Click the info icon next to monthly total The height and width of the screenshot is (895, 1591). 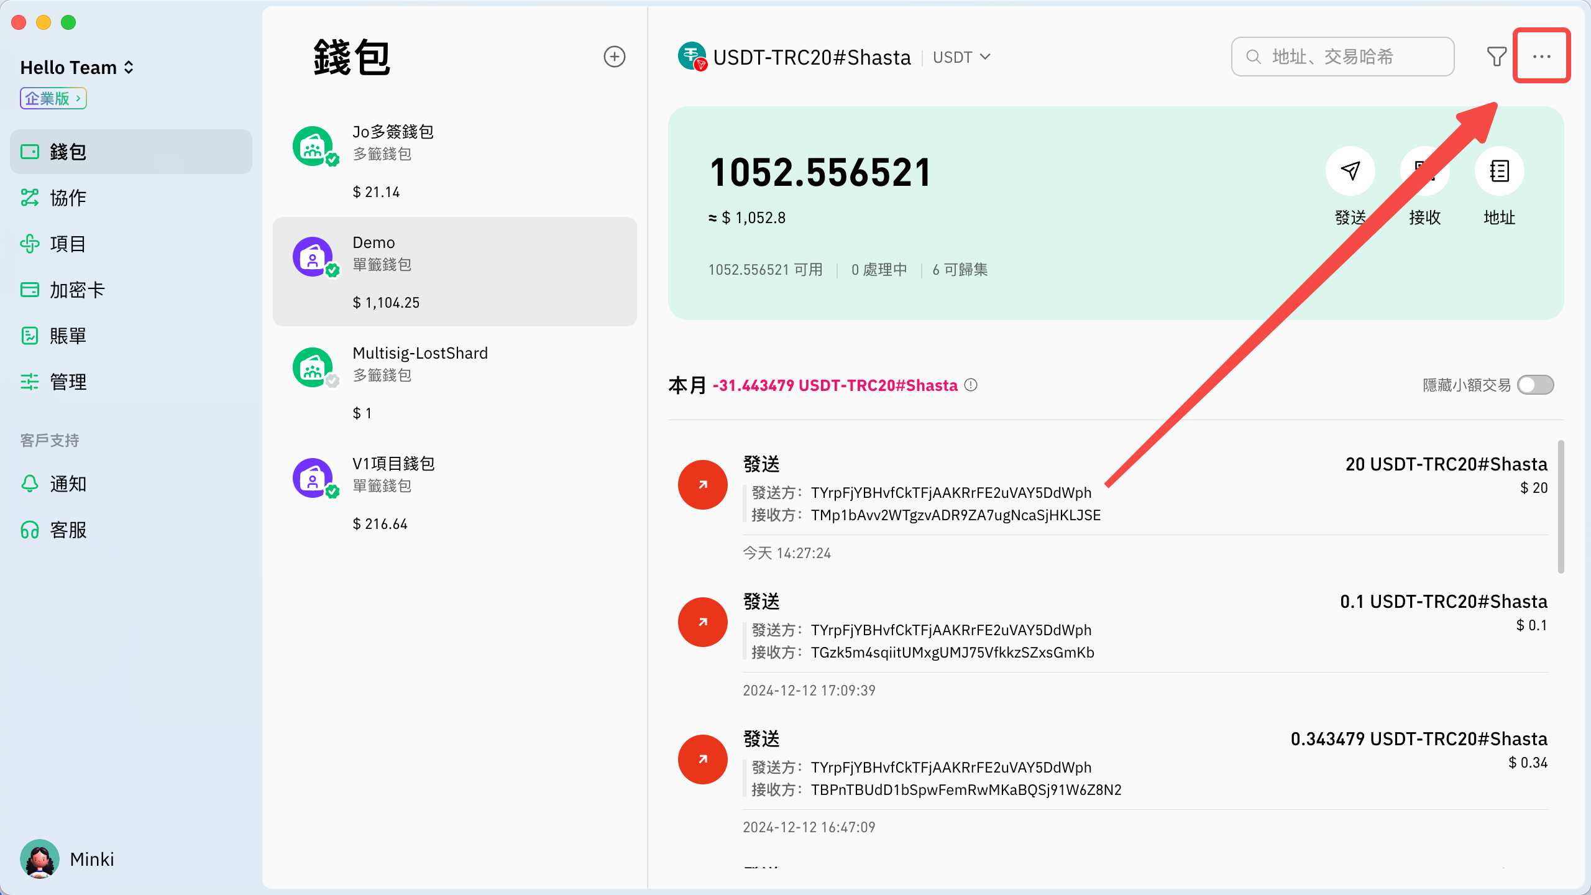click(971, 385)
